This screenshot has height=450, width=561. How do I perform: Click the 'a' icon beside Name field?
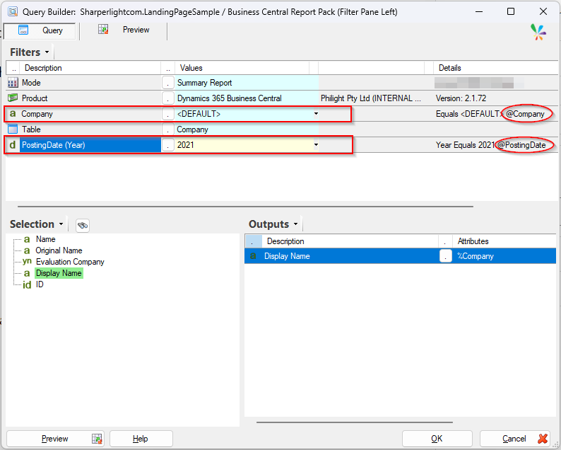27,239
